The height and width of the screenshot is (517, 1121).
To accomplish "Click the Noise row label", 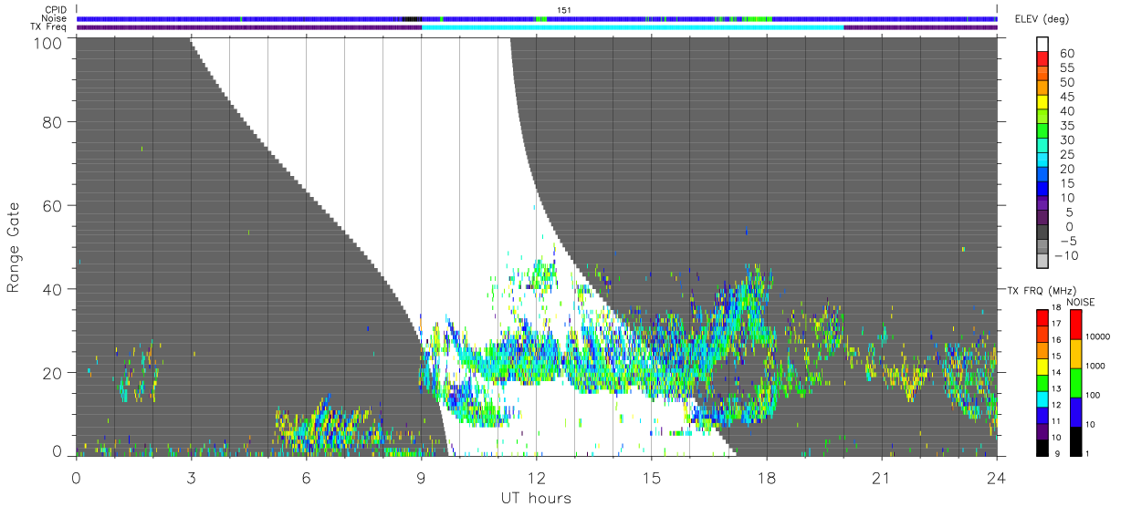I will pyautogui.click(x=54, y=18).
